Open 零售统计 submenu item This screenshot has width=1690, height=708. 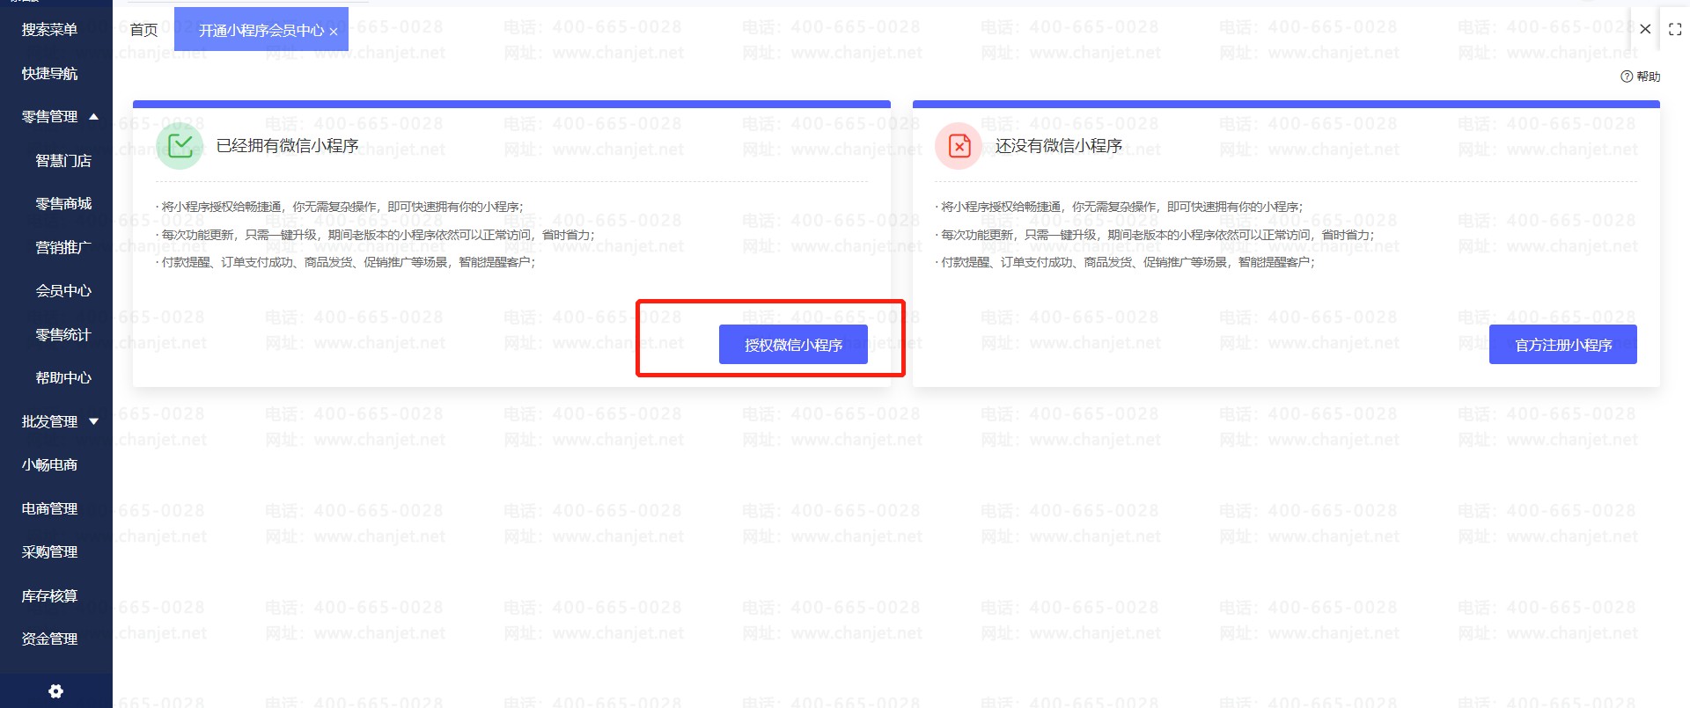pyautogui.click(x=63, y=334)
